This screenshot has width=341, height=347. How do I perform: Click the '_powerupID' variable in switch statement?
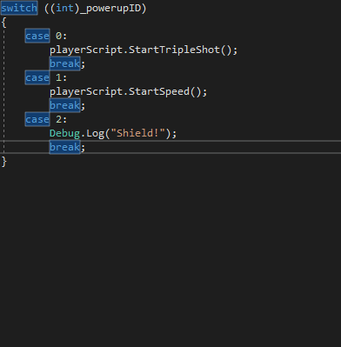[x=110, y=9]
